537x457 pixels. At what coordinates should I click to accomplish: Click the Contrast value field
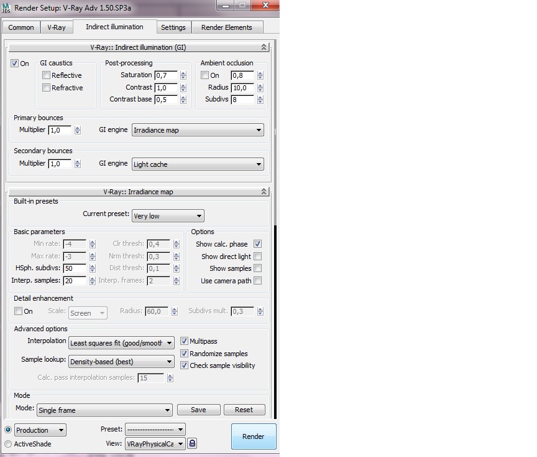167,88
